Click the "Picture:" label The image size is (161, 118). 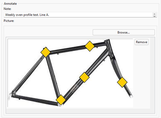coord(9,21)
